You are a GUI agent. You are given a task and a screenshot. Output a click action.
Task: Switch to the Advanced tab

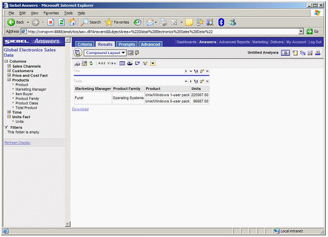tap(150, 44)
